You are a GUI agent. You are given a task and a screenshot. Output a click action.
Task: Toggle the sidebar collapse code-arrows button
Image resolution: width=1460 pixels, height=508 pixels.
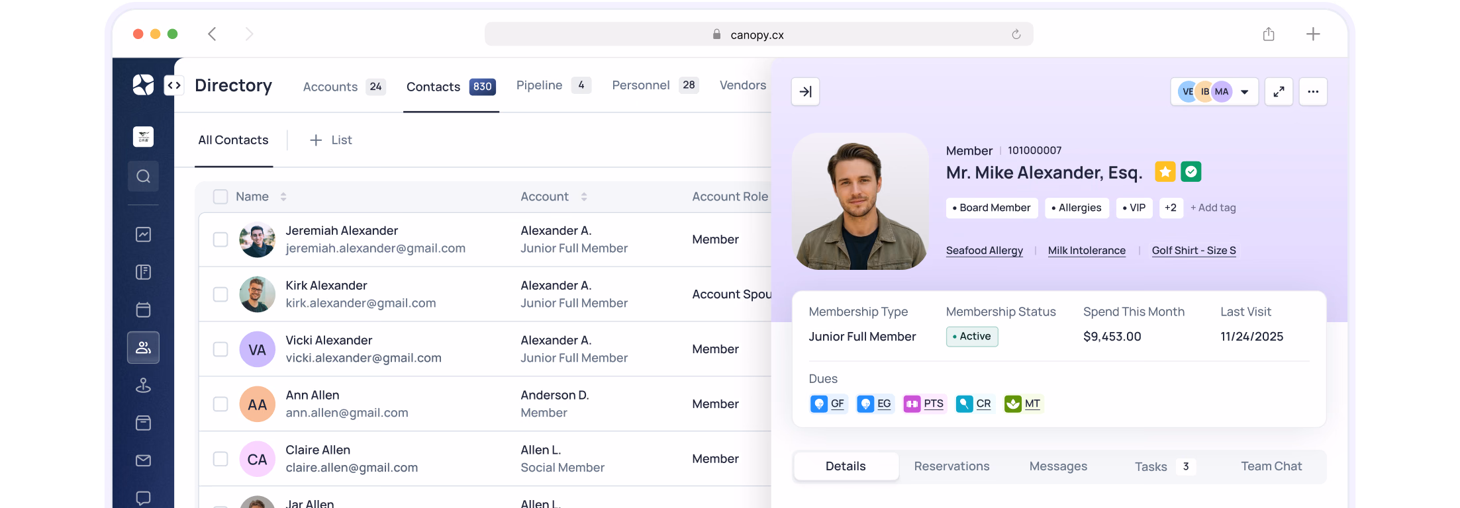point(174,85)
